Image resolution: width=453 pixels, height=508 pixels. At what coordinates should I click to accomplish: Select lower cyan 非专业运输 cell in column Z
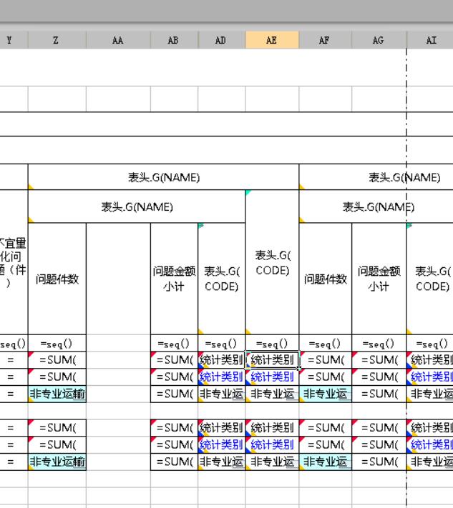[57, 462]
